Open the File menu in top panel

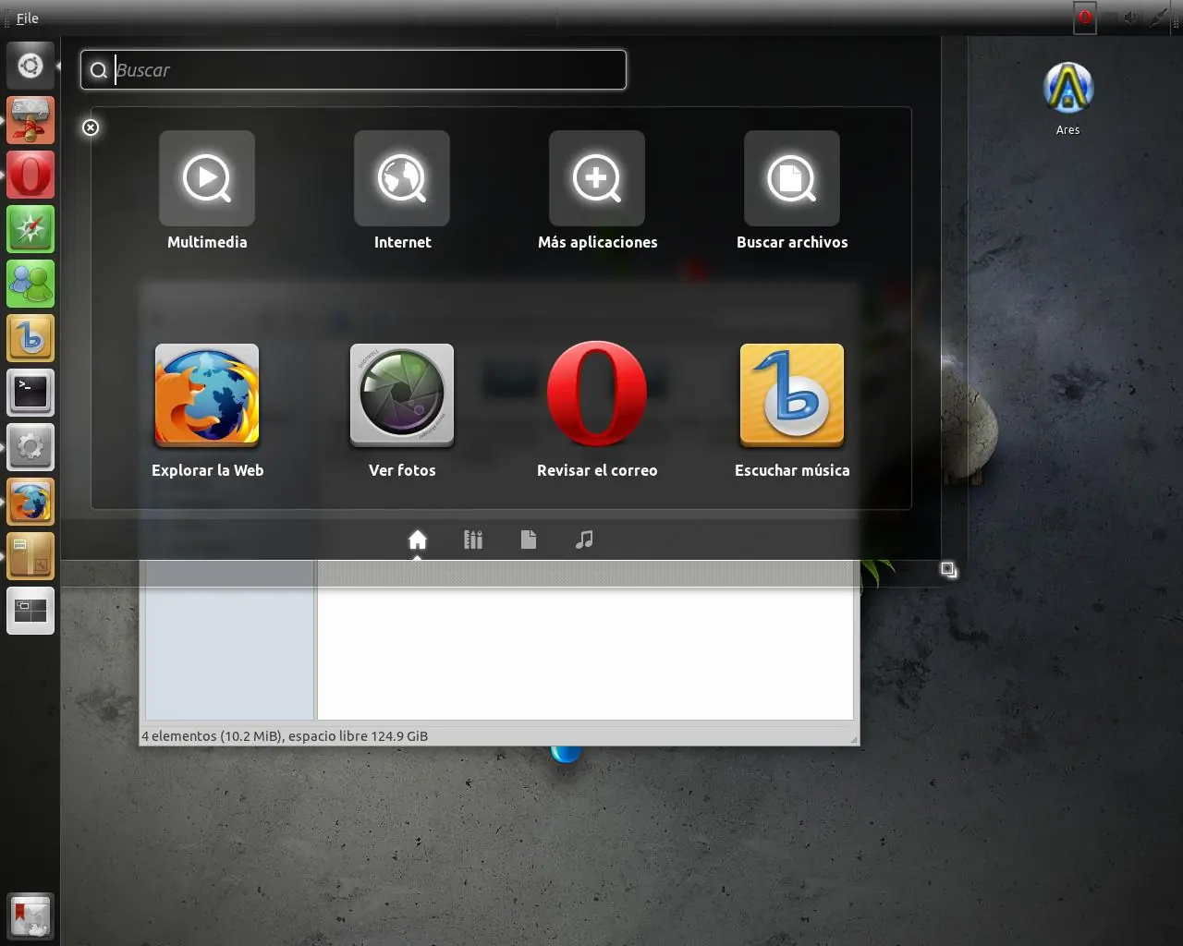[x=28, y=18]
